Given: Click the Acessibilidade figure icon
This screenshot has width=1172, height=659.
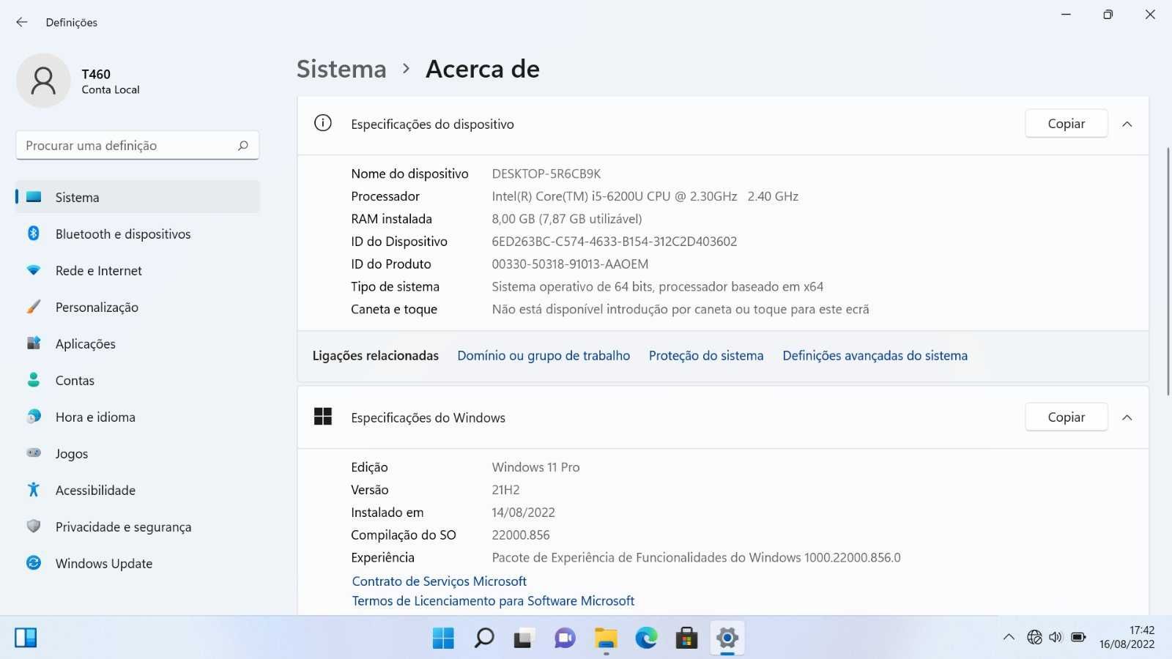Looking at the screenshot, I should [34, 490].
